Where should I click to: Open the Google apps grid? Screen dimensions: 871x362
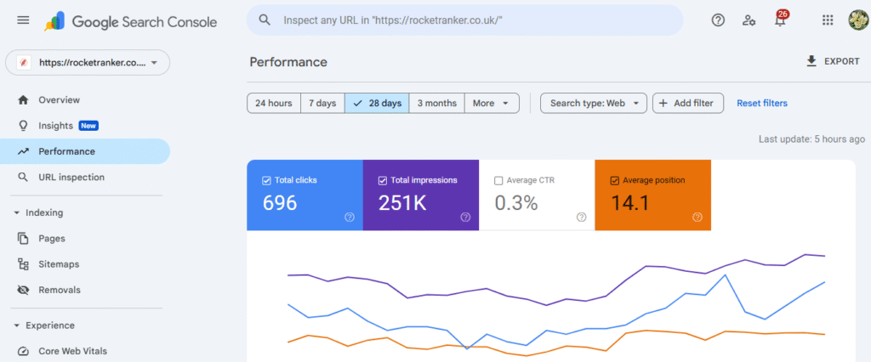point(827,20)
